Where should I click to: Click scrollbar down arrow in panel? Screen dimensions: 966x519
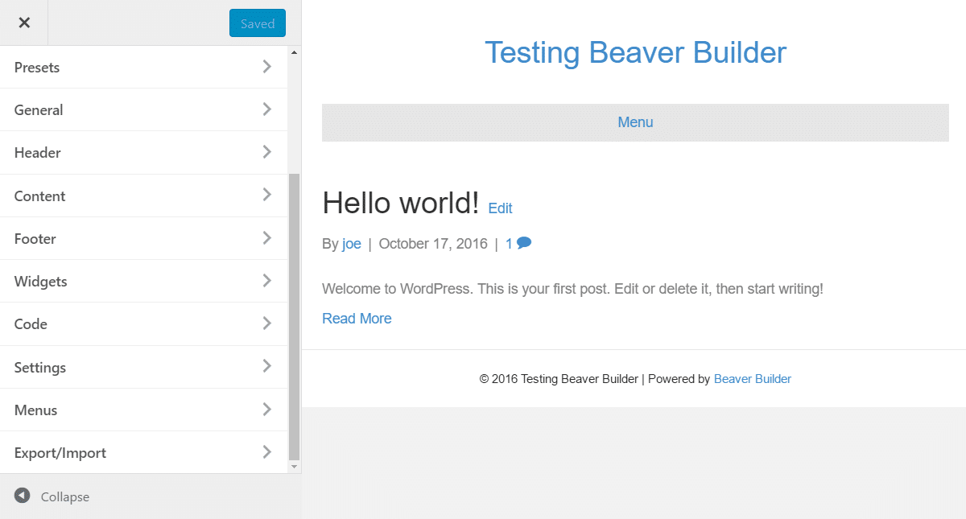click(294, 466)
